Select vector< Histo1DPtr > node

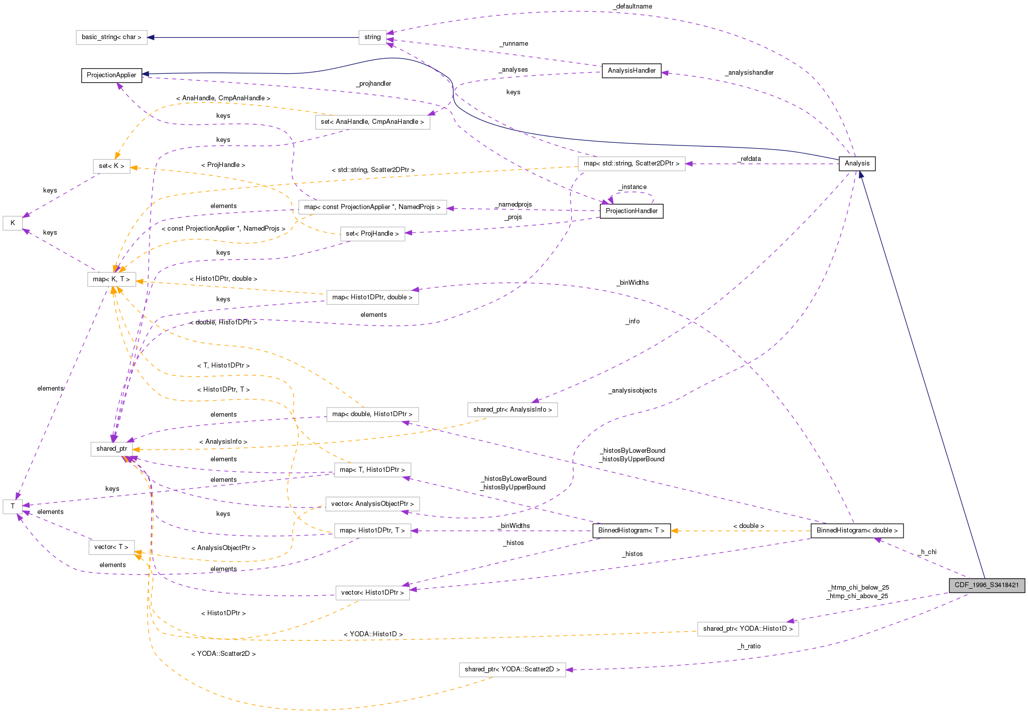pyautogui.click(x=372, y=593)
